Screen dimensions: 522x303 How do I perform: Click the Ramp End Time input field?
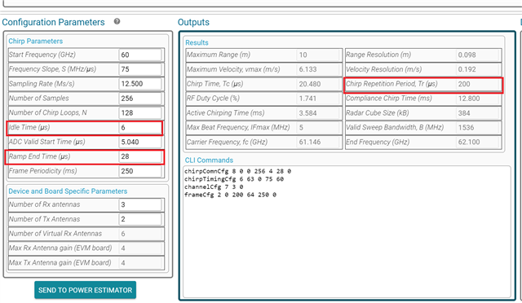(x=140, y=156)
